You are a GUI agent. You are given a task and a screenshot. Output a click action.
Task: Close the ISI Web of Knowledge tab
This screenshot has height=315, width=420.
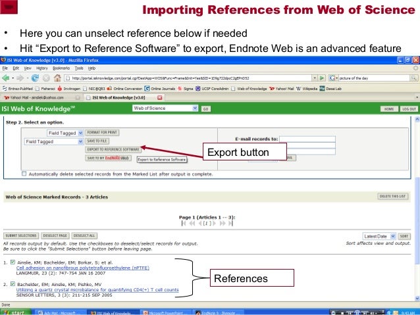(x=160, y=98)
